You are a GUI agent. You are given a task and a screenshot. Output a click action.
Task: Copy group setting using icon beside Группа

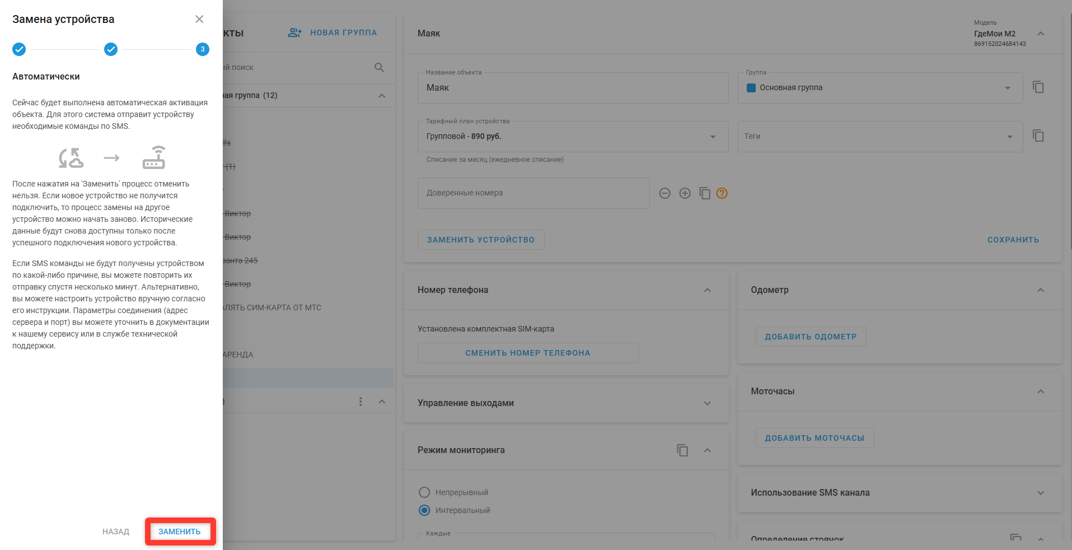(x=1038, y=87)
